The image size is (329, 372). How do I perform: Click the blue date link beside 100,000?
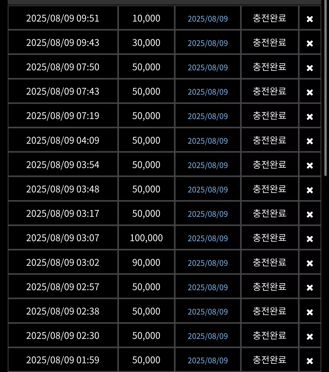[208, 238]
